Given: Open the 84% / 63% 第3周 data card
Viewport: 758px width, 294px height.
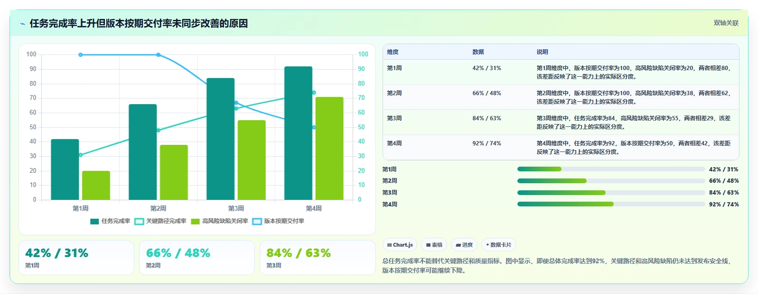Looking at the screenshot, I should coord(318,258).
